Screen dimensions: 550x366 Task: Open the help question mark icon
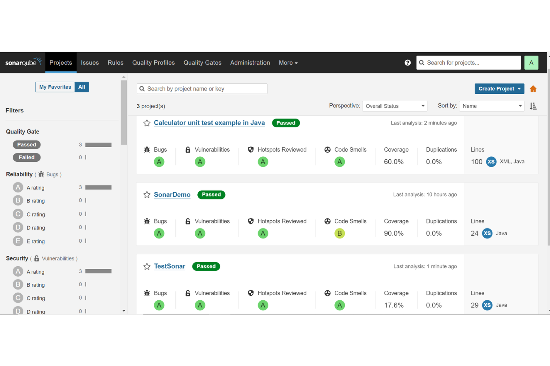408,63
